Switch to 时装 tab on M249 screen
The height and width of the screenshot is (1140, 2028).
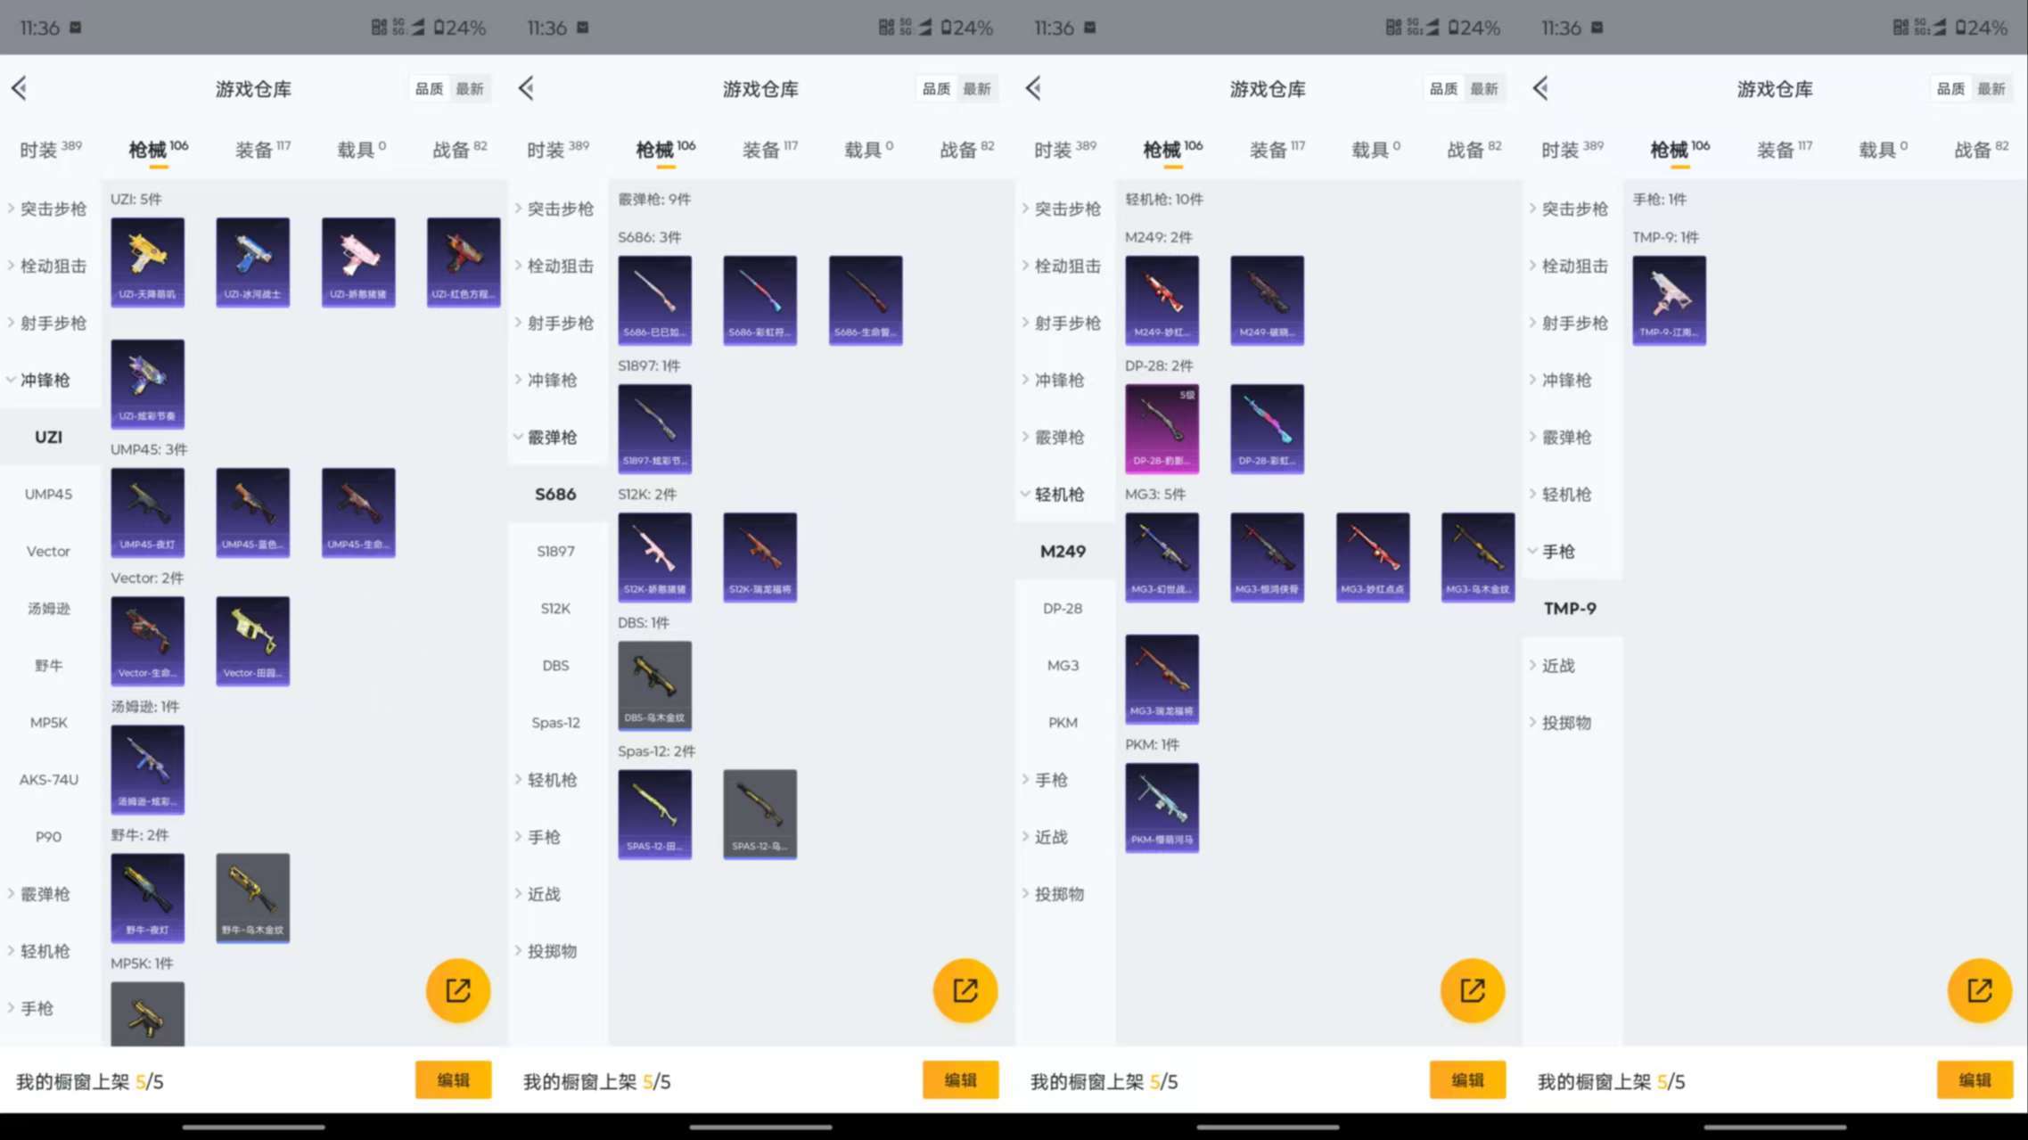coord(1065,150)
